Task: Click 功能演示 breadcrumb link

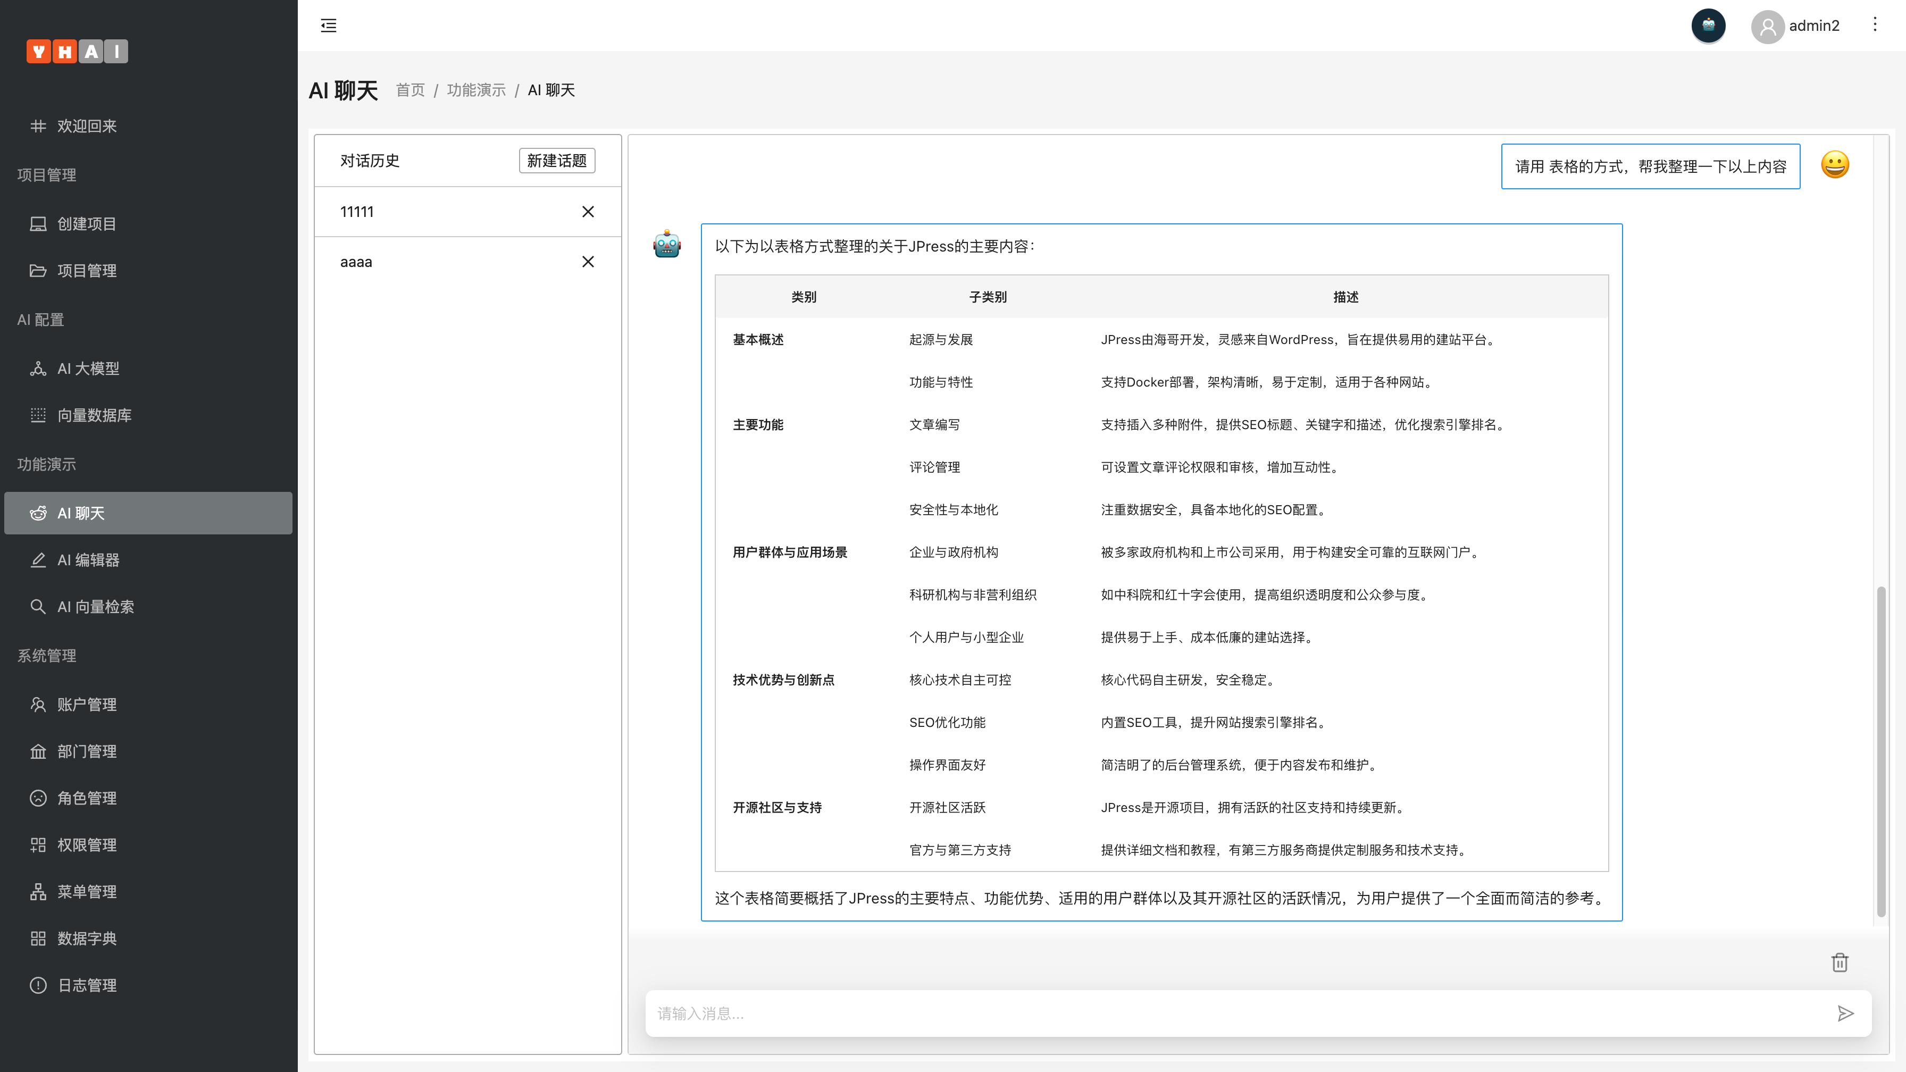Action: [x=476, y=90]
